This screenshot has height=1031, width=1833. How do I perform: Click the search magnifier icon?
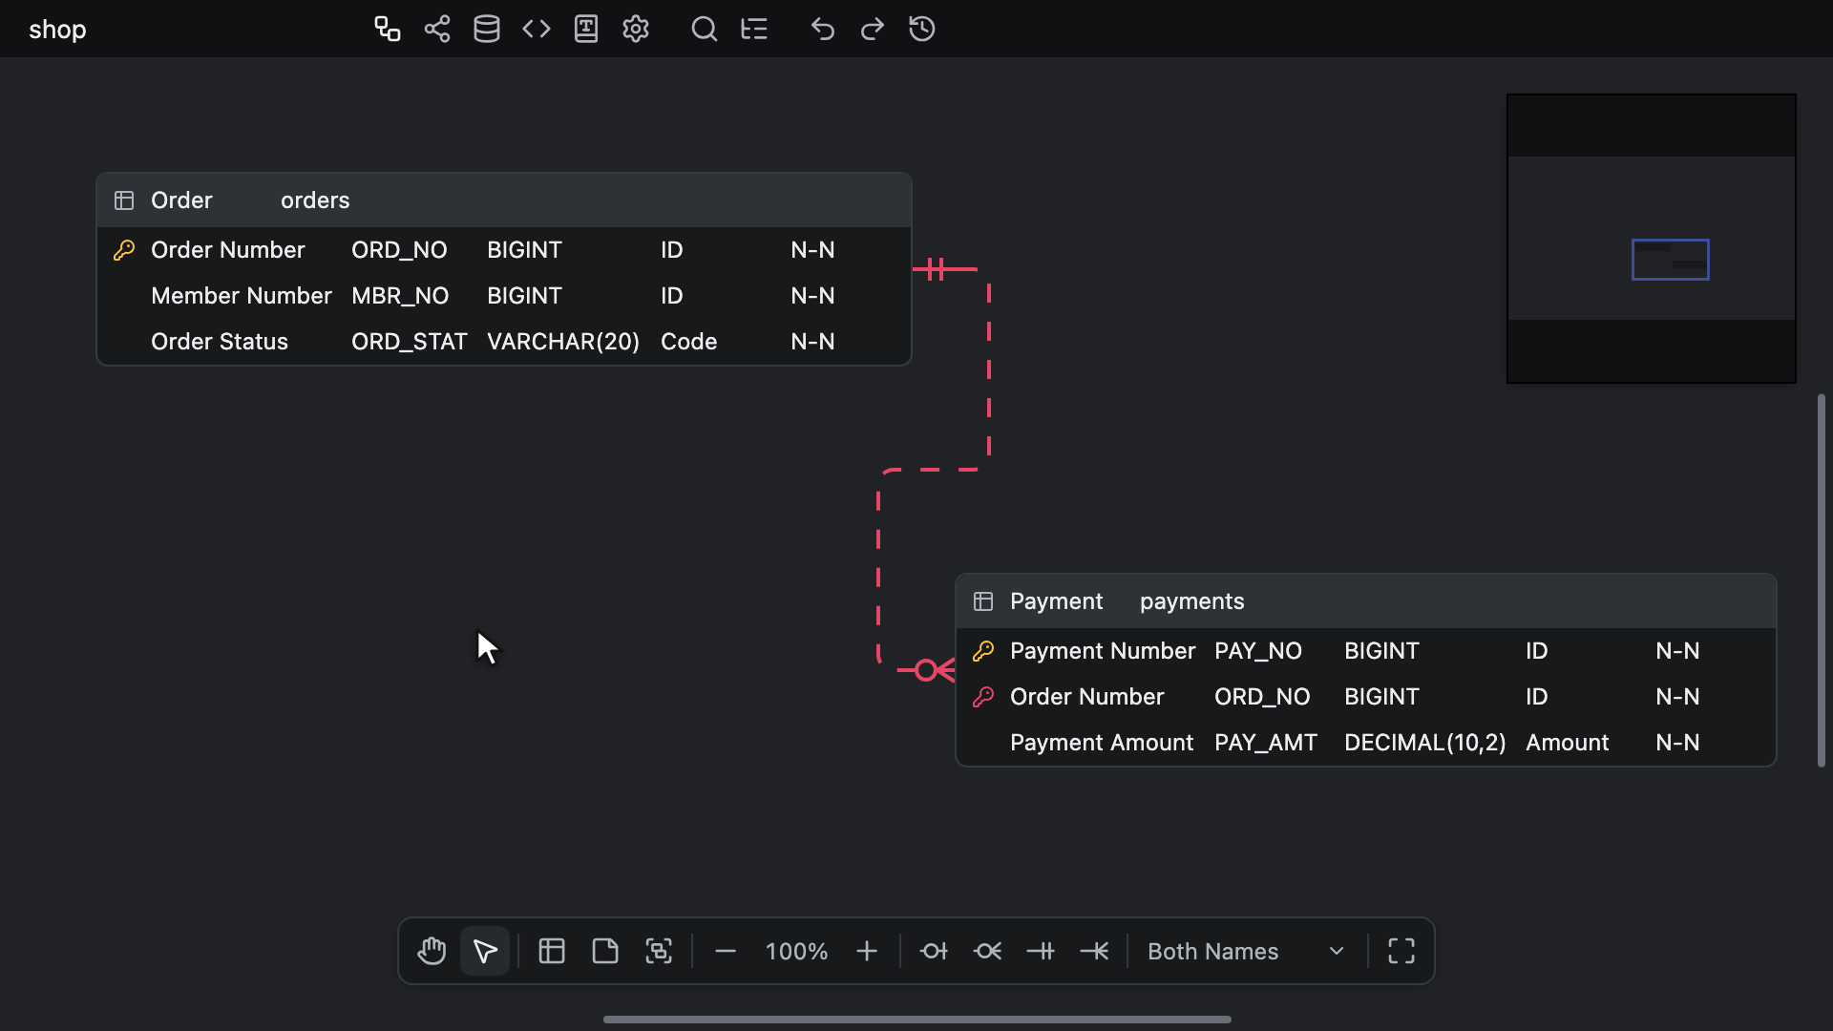pos(705,29)
